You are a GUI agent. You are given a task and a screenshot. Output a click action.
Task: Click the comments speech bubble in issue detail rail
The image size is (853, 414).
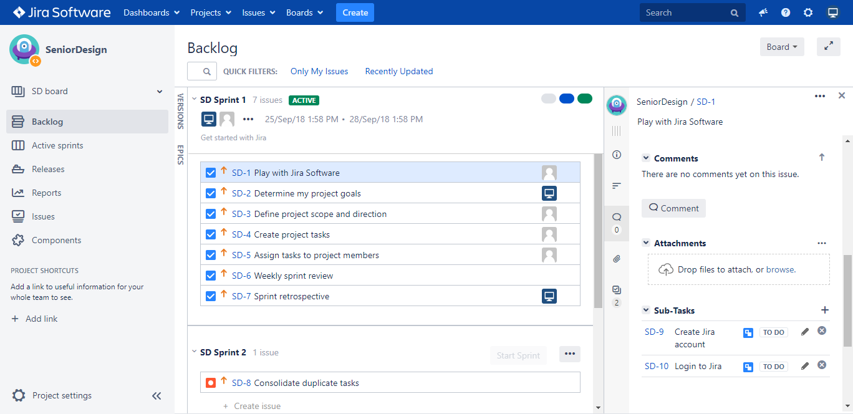616,216
